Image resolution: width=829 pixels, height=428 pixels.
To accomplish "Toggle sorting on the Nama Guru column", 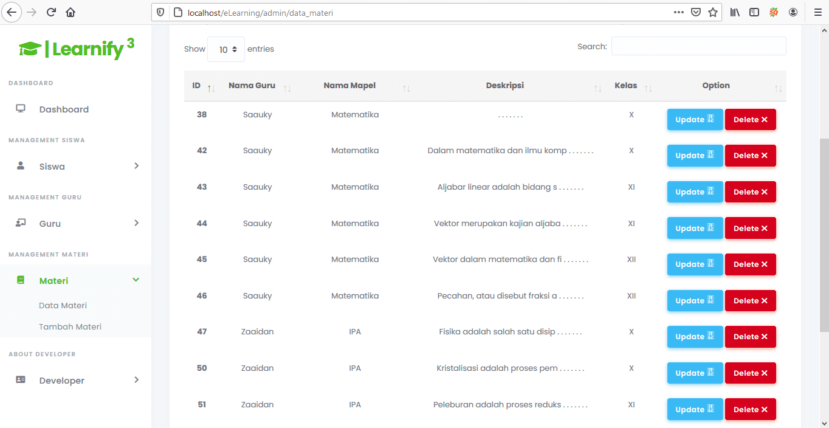I will 287,88.
